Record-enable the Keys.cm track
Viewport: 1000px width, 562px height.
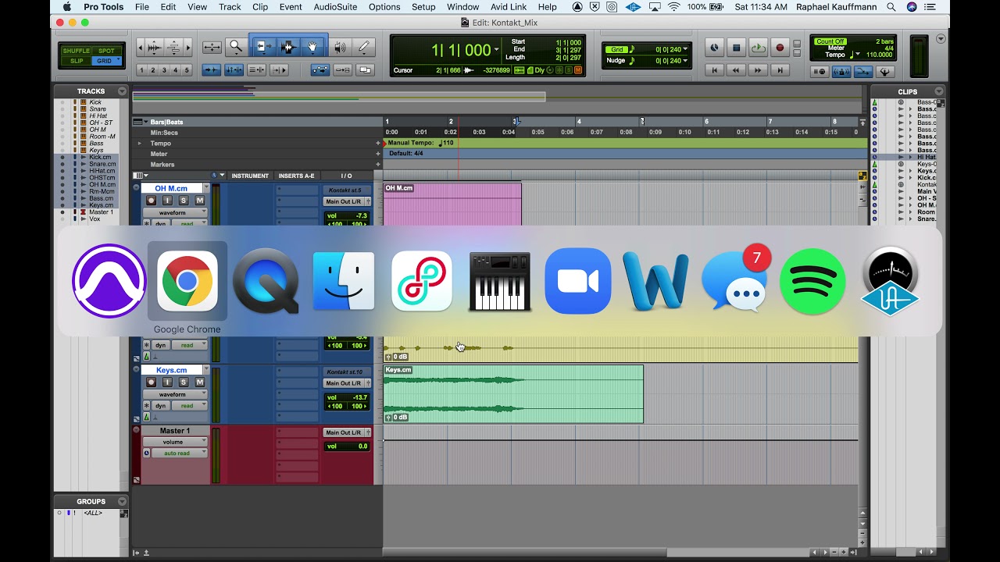[x=151, y=382]
